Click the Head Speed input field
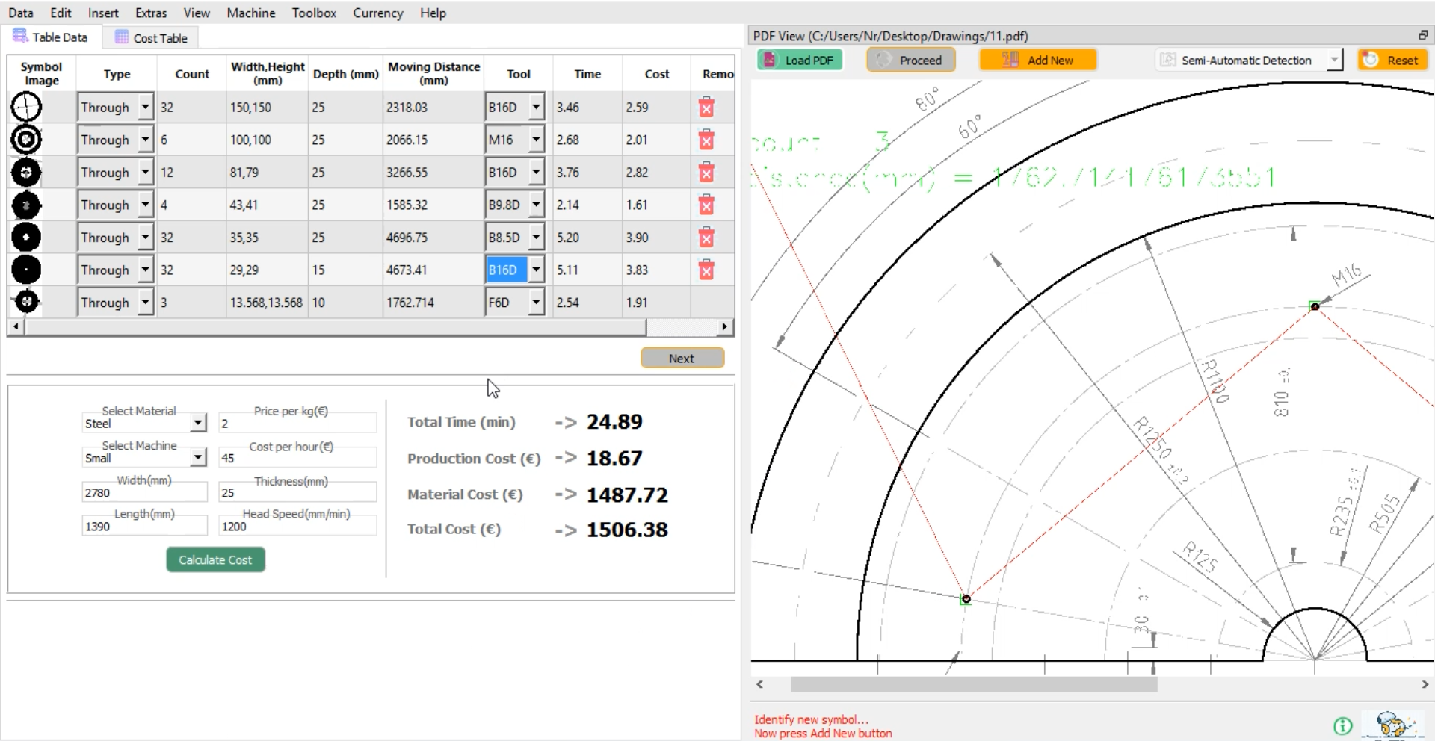Screen dimensions: 1435x741 297,526
